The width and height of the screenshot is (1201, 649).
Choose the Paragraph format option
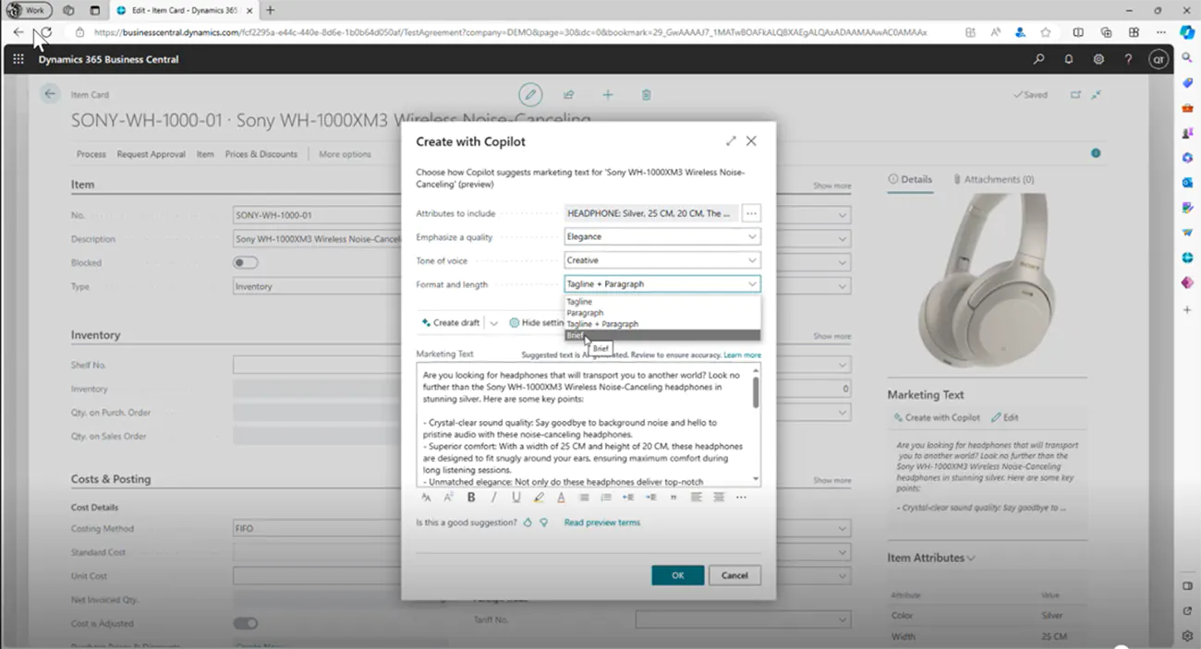tap(662, 313)
